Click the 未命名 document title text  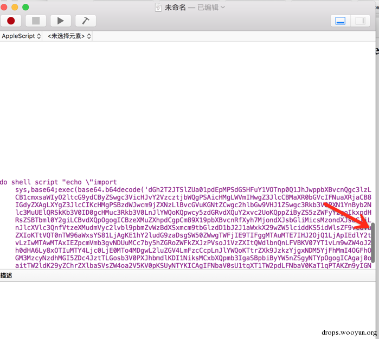click(x=175, y=8)
